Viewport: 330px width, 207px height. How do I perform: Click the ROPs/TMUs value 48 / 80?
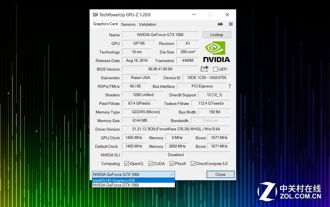[135, 86]
